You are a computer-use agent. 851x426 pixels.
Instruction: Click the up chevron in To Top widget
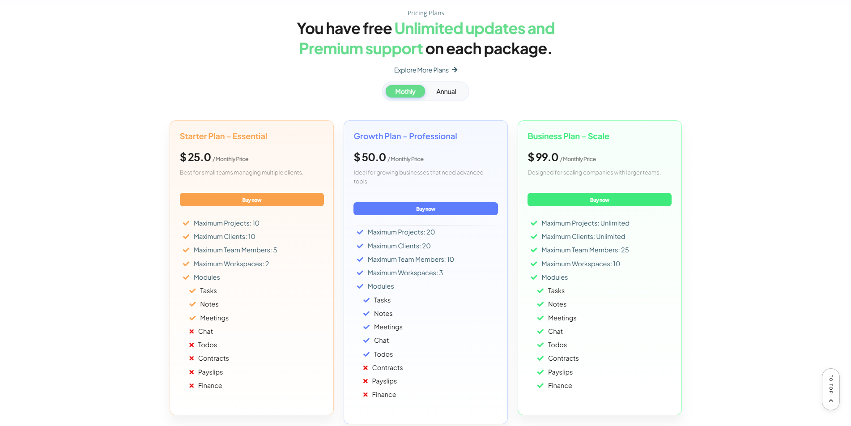click(x=831, y=401)
